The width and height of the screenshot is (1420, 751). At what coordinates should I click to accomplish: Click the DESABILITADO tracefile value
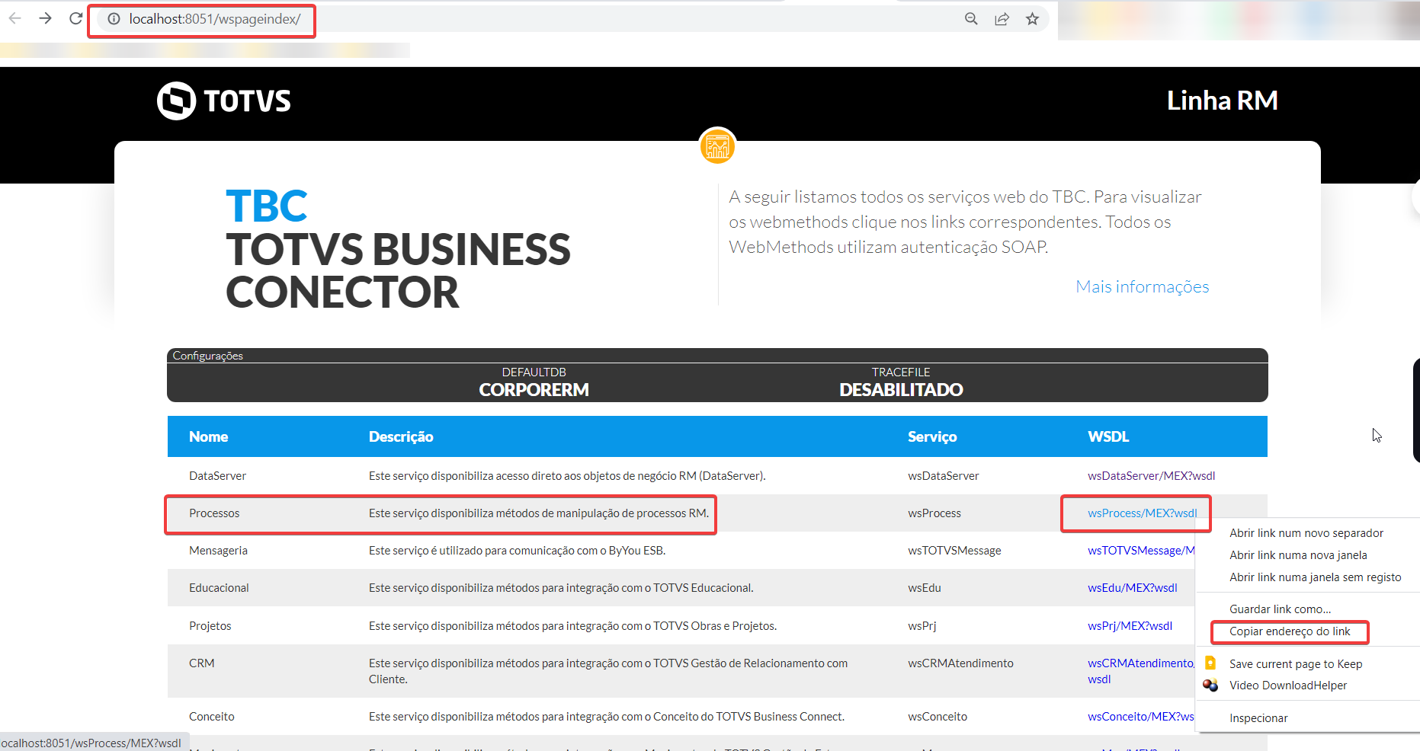click(x=901, y=389)
